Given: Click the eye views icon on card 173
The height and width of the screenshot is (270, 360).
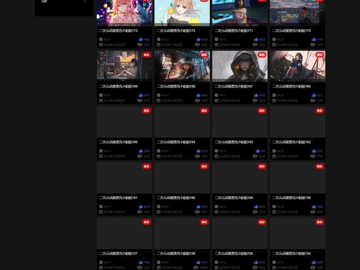Looking at the screenshot, I should pos(139,45).
